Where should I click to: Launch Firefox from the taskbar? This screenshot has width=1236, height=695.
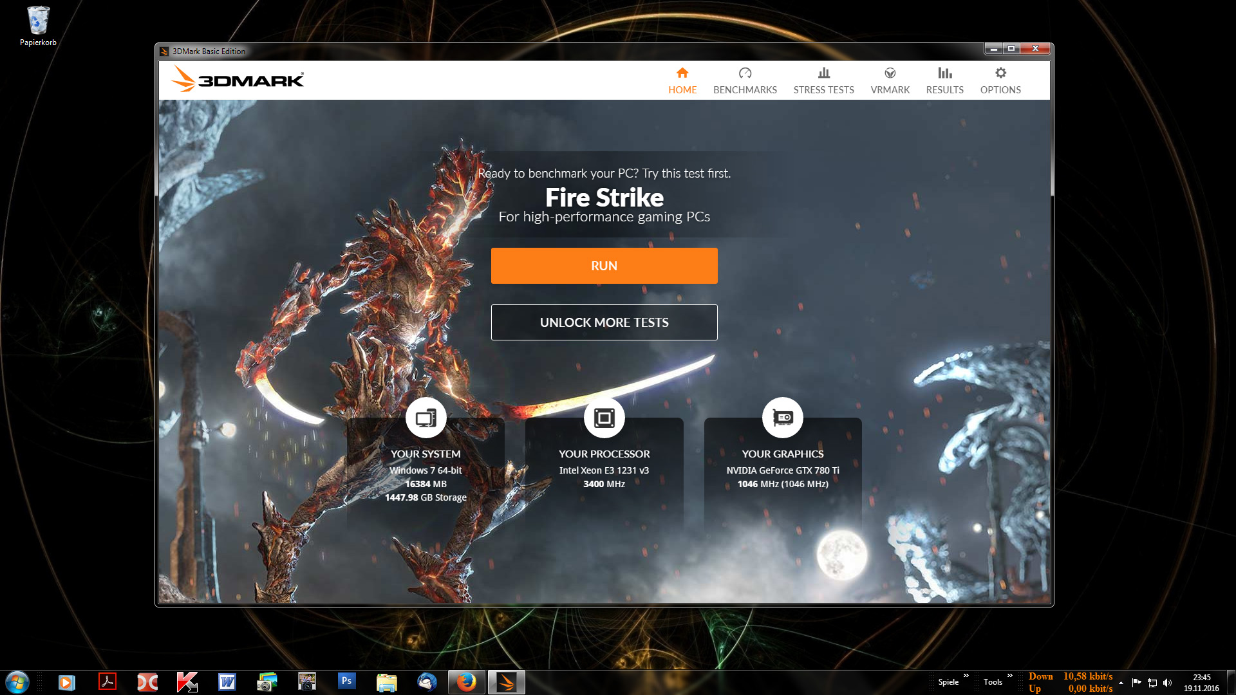point(466,681)
